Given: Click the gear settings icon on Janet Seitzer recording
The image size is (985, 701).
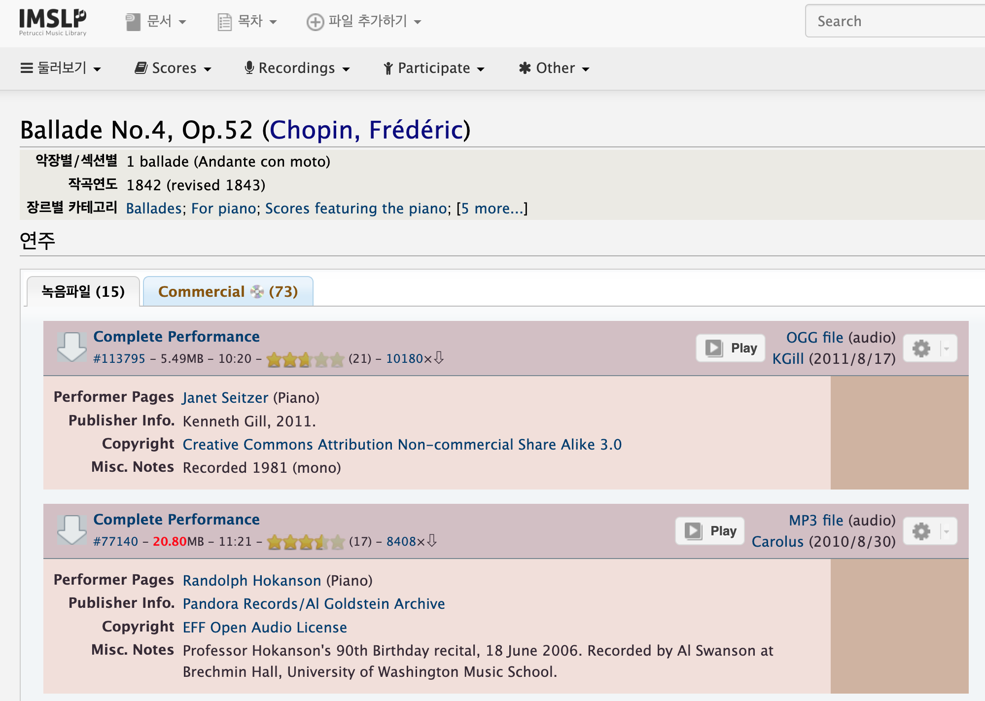Looking at the screenshot, I should click(x=921, y=349).
